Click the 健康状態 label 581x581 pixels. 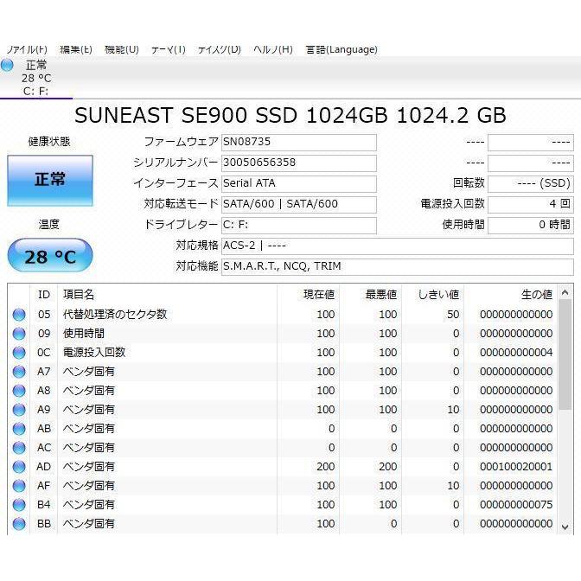point(49,142)
